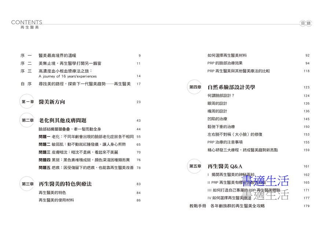The width and height of the screenshot is (330, 233).
Task: Click the '第四章' circle label
Action: tap(194, 87)
